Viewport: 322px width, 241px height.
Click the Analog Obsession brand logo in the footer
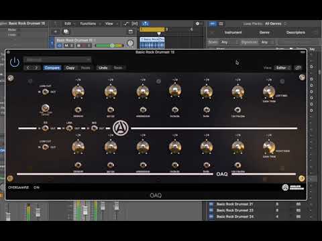(x=292, y=187)
